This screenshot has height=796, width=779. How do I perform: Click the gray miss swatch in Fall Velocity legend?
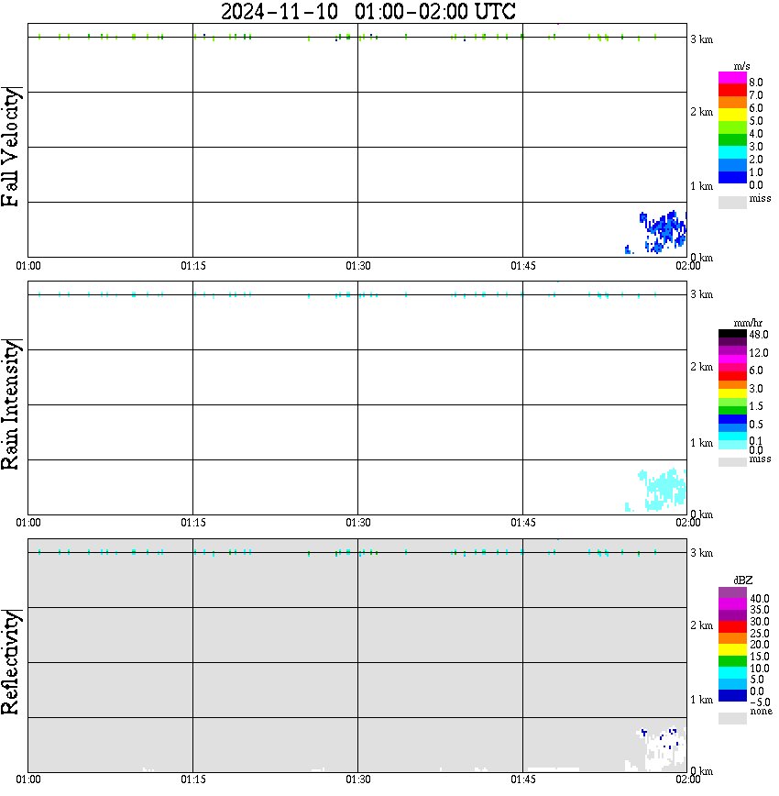732,202
